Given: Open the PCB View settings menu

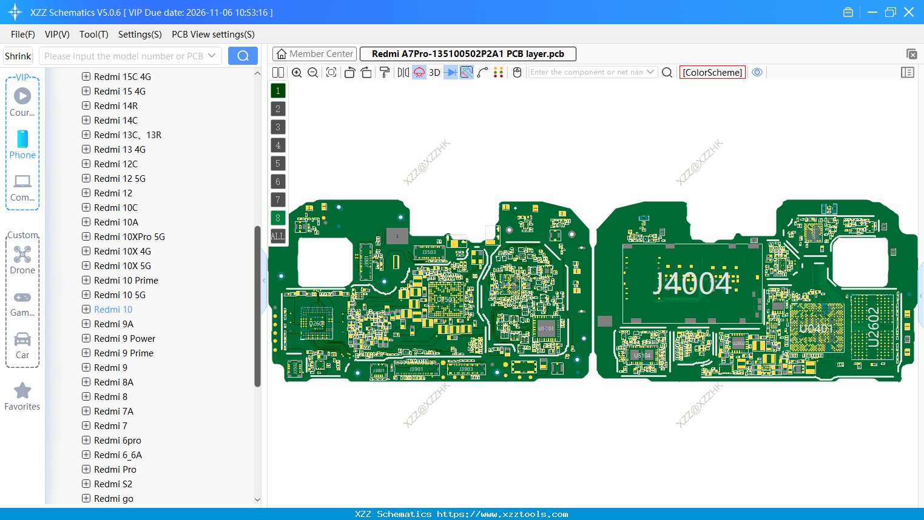Looking at the screenshot, I should pos(212,35).
